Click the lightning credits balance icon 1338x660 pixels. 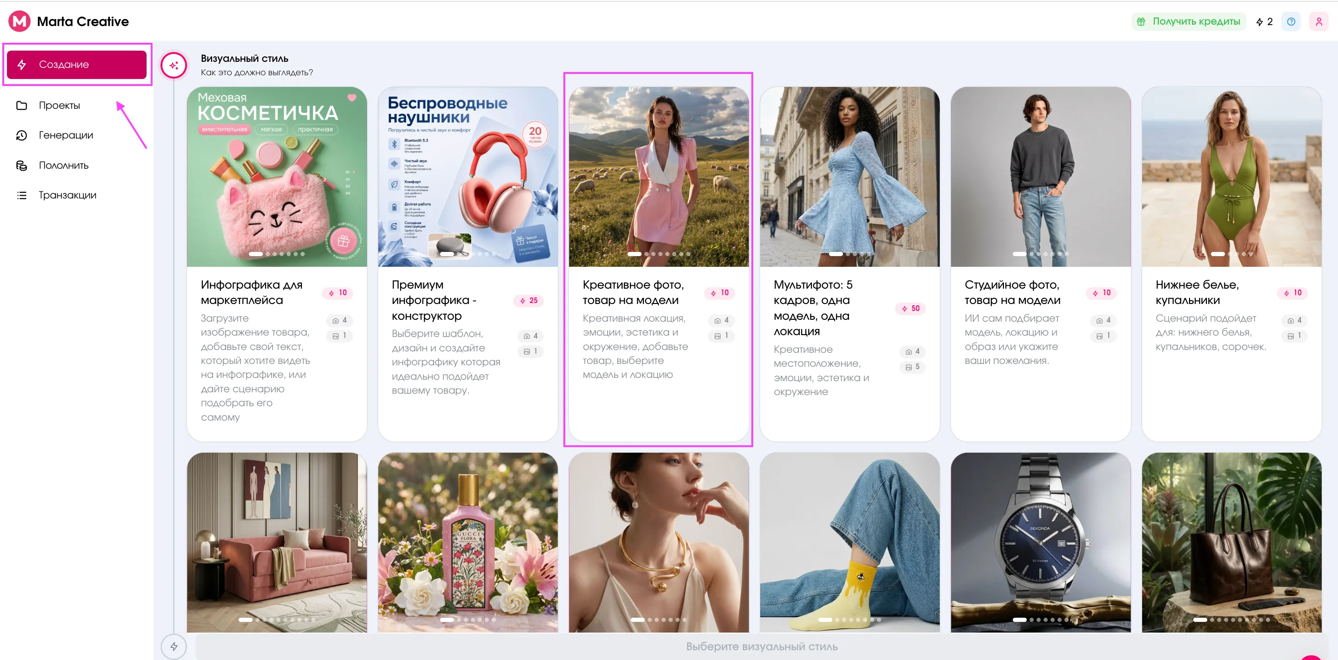(x=1259, y=22)
